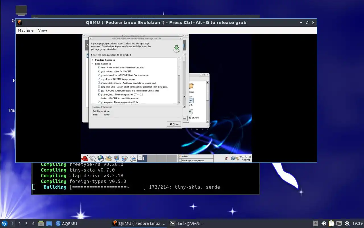This screenshot has height=228, width=364.
Task: Switch to dartz@VM3 terminal taskbar entry
Action: pyautogui.click(x=187, y=224)
